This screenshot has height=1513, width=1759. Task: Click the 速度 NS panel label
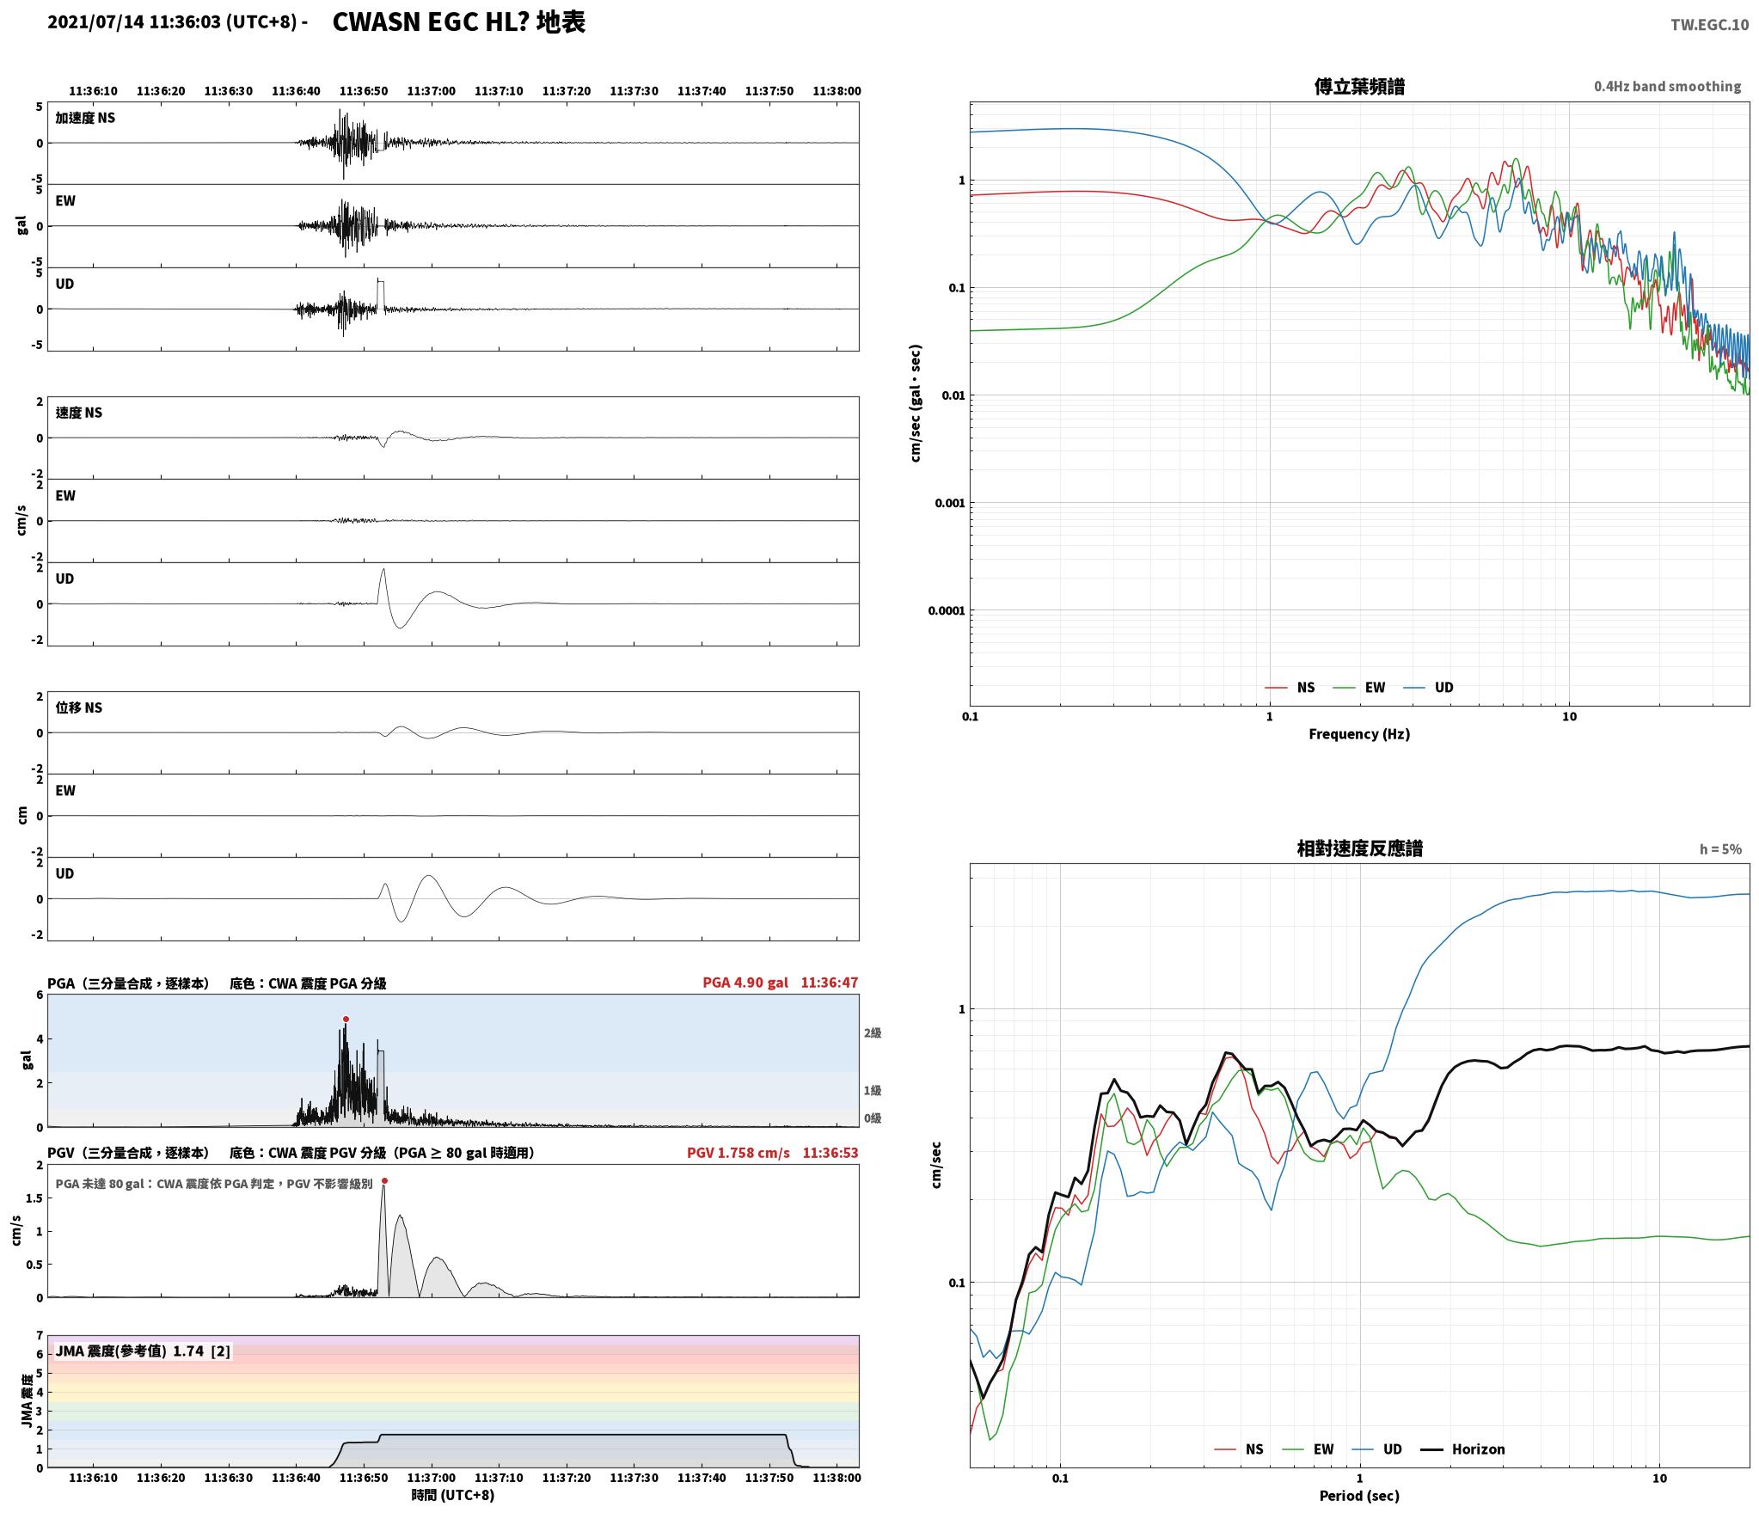point(79,413)
